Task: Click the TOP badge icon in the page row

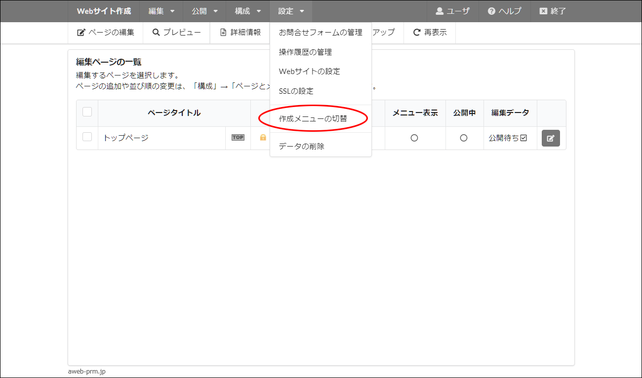Action: [238, 138]
